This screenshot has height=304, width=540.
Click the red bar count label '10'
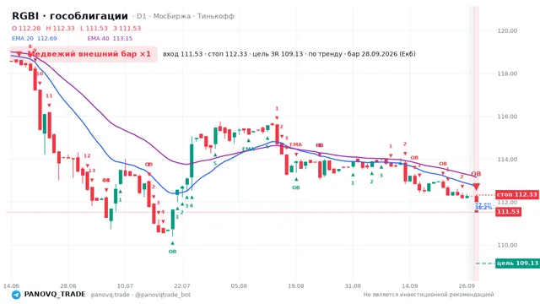(40, 73)
